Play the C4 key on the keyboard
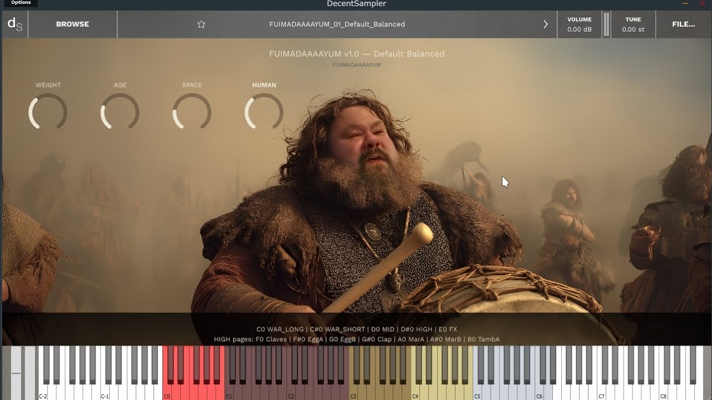The width and height of the screenshot is (712, 400). 416,392
